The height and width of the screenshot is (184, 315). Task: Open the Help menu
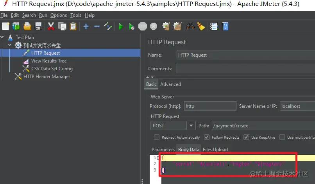(89, 15)
